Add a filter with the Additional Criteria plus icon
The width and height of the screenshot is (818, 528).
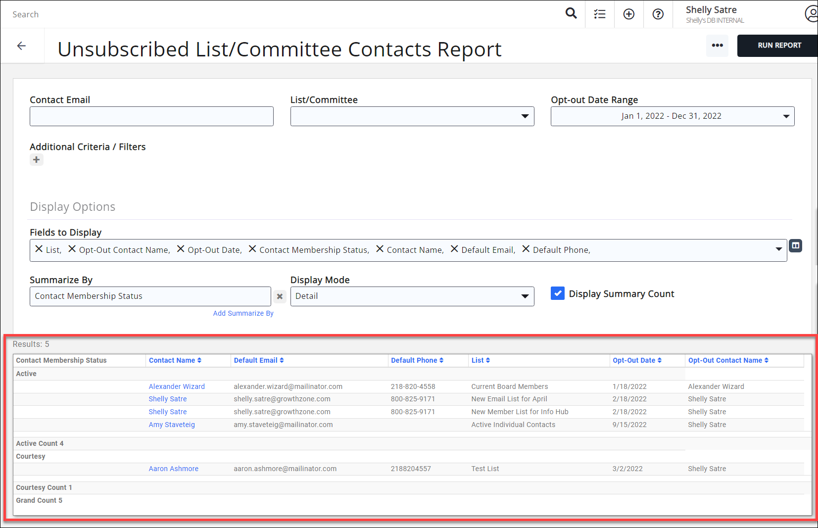(x=36, y=159)
